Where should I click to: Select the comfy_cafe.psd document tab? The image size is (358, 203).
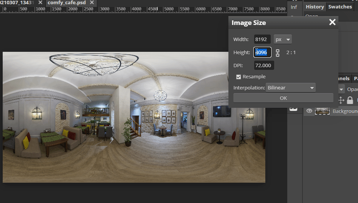[67, 2]
